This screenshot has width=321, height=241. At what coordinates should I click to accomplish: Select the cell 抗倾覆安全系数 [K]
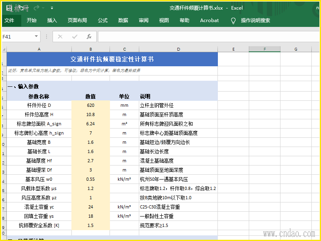point(39,225)
